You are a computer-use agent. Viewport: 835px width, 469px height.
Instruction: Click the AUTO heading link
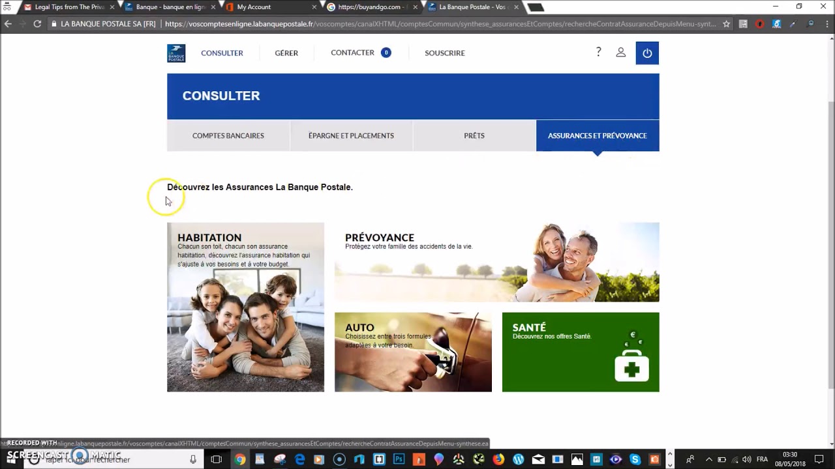coord(359,328)
